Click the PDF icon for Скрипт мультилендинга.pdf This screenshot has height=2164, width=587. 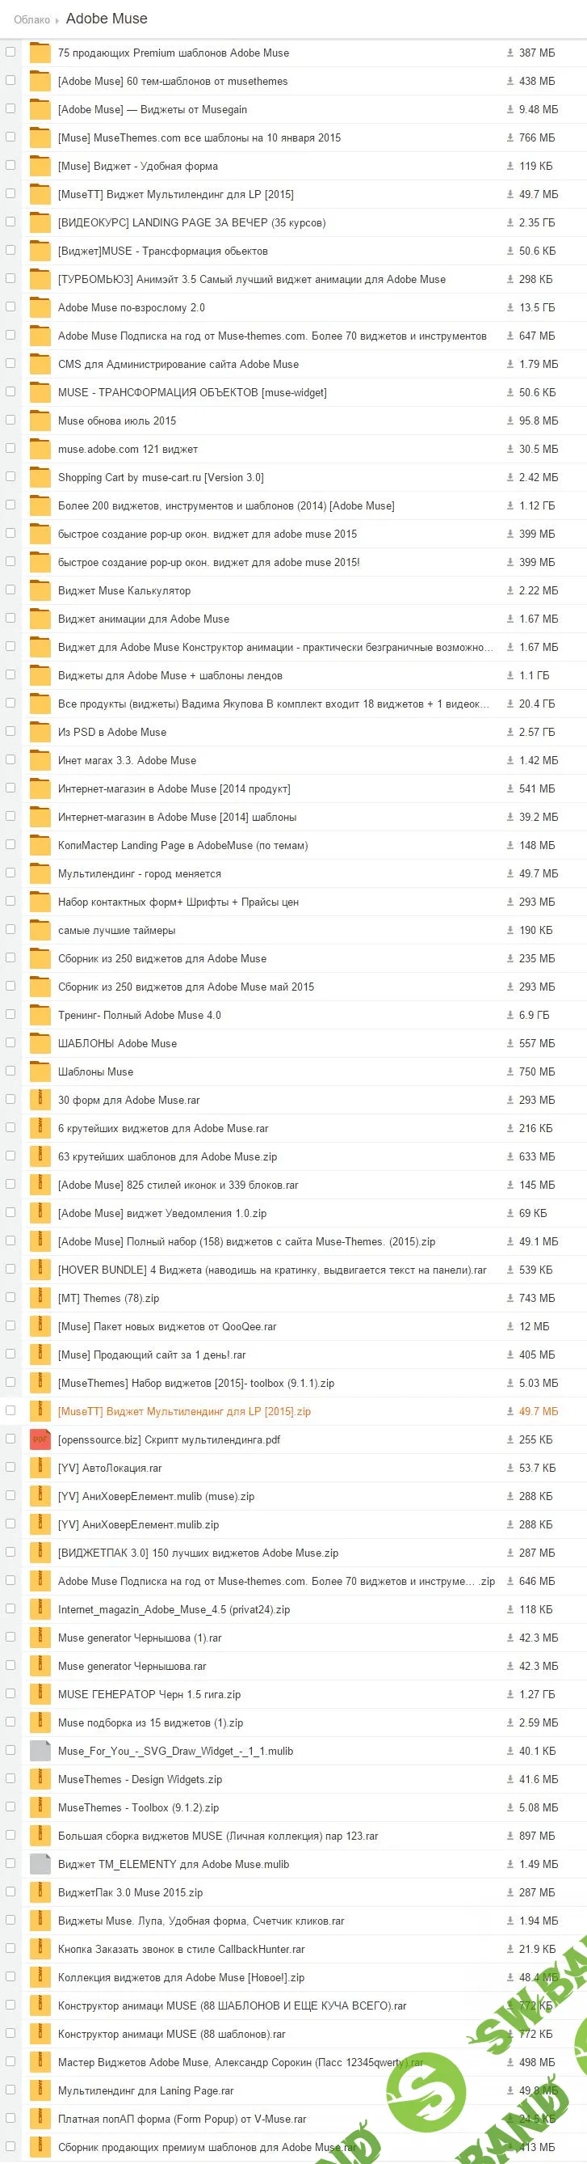[x=40, y=1439]
